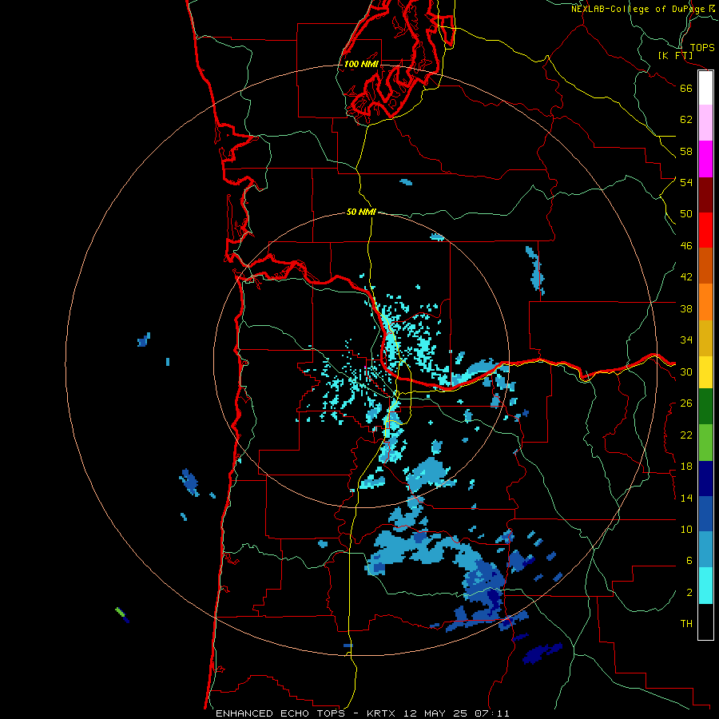Click the 12 MAY 25 date text

pyautogui.click(x=435, y=713)
